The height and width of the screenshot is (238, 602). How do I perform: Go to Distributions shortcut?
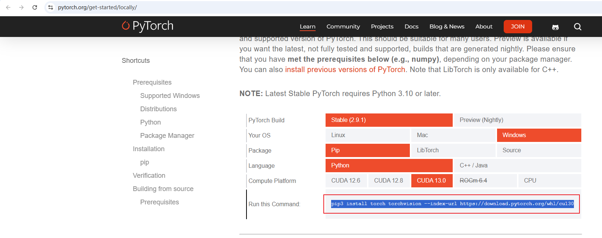159,109
